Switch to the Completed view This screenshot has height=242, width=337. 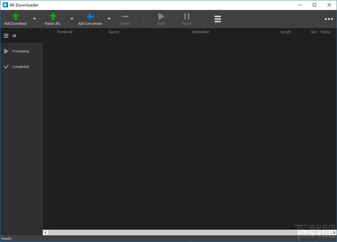[20, 67]
